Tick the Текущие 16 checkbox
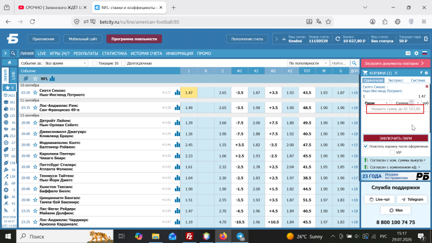Screen dimensions: 432x243 point(94,64)
